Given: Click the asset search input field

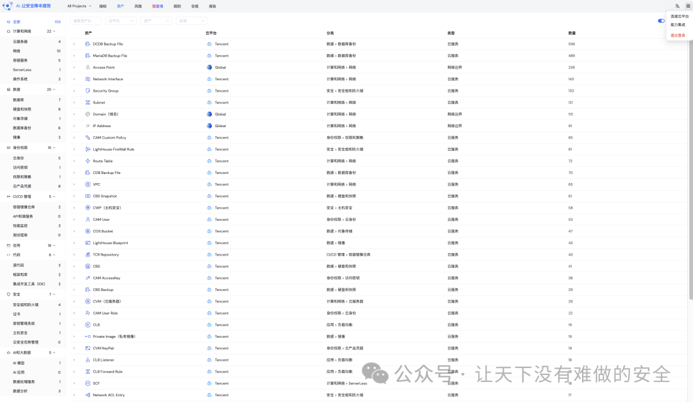Looking at the screenshot, I should coord(85,21).
